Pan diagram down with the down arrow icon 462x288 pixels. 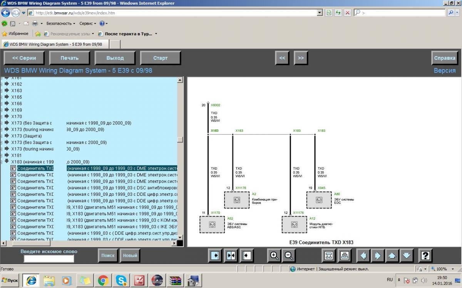[x=406, y=255]
